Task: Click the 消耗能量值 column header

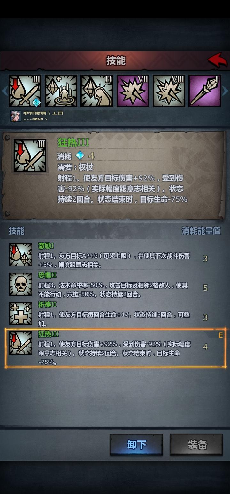Action: pos(201,231)
